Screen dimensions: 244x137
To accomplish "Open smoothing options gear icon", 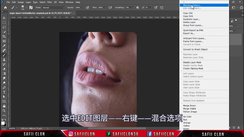I will pyautogui.click(x=137, y=8).
